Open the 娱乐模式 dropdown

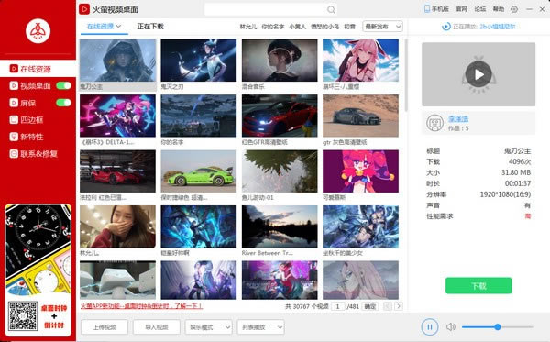pyautogui.click(x=209, y=327)
